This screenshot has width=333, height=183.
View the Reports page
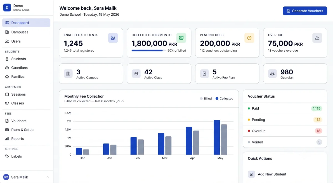pyautogui.click(x=26, y=139)
